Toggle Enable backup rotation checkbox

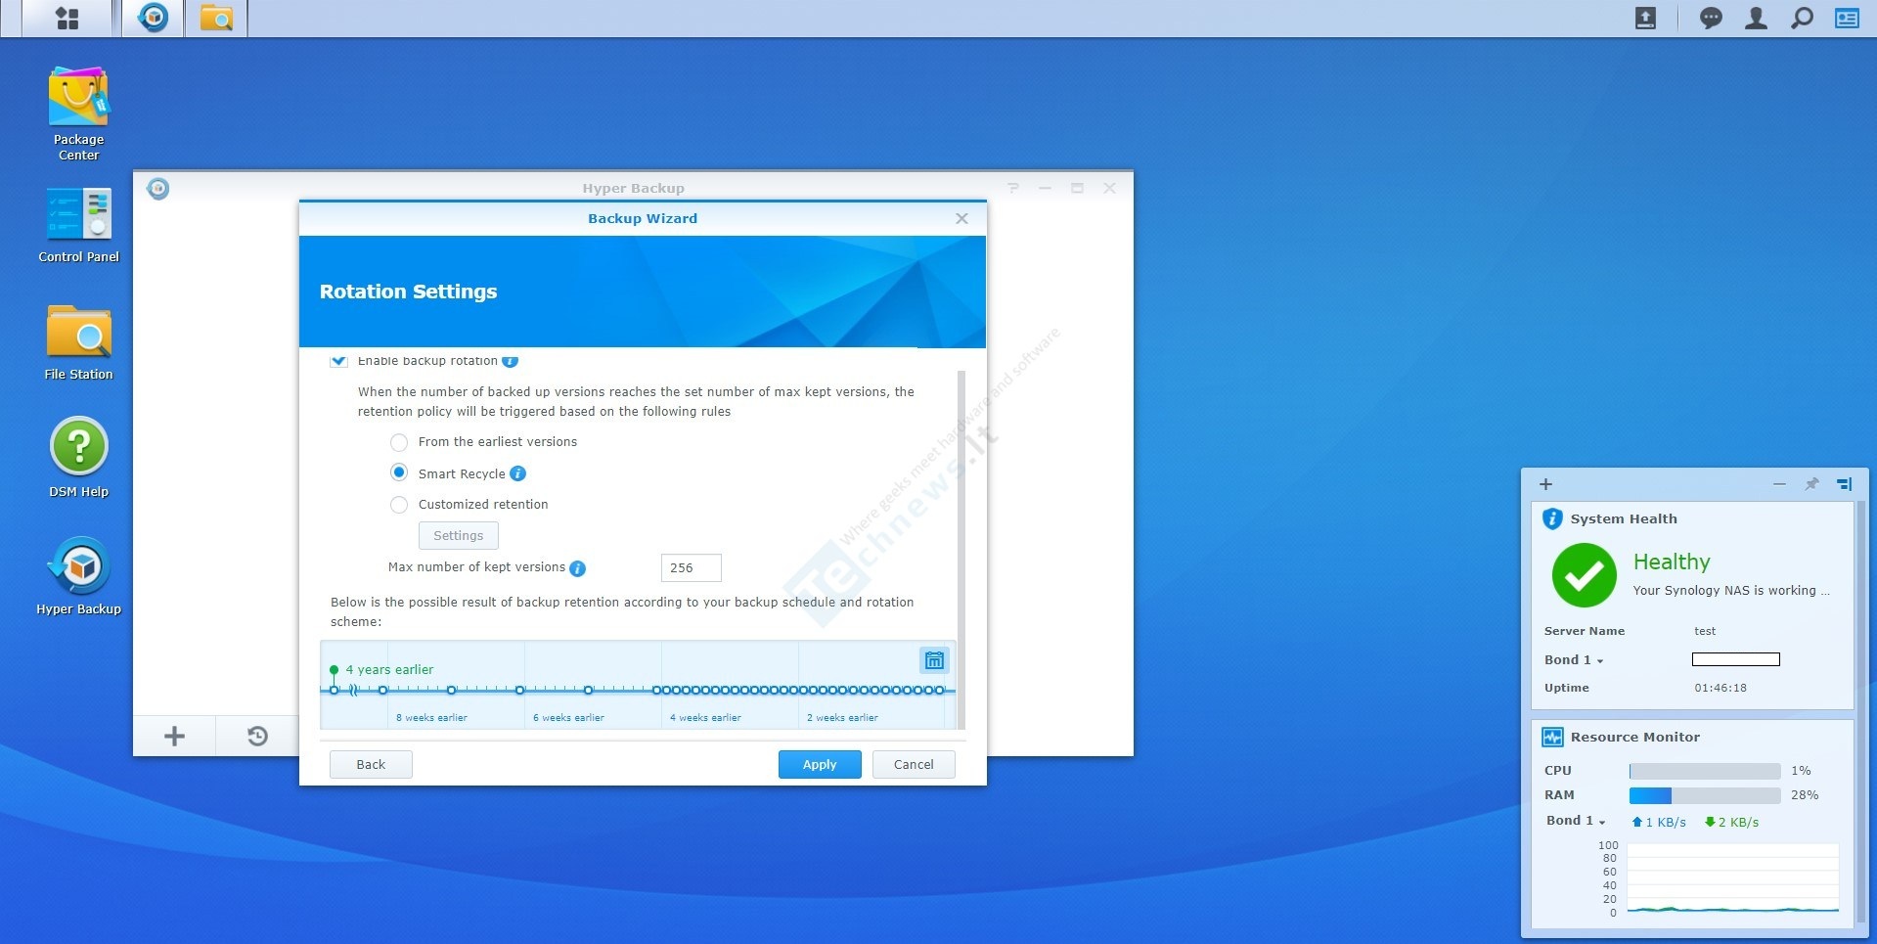338,360
